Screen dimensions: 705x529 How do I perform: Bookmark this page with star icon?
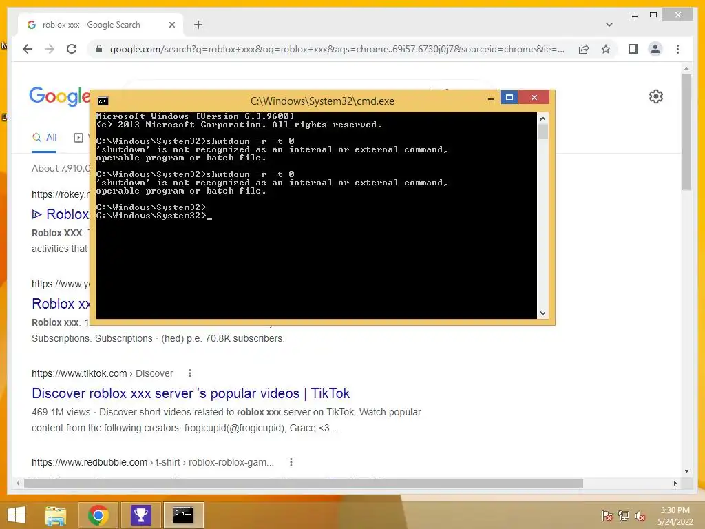pos(606,49)
